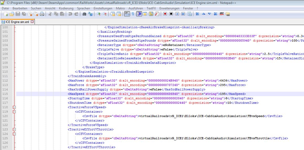Open the Suchen menu
The height and width of the screenshot is (150, 304).
36,8
